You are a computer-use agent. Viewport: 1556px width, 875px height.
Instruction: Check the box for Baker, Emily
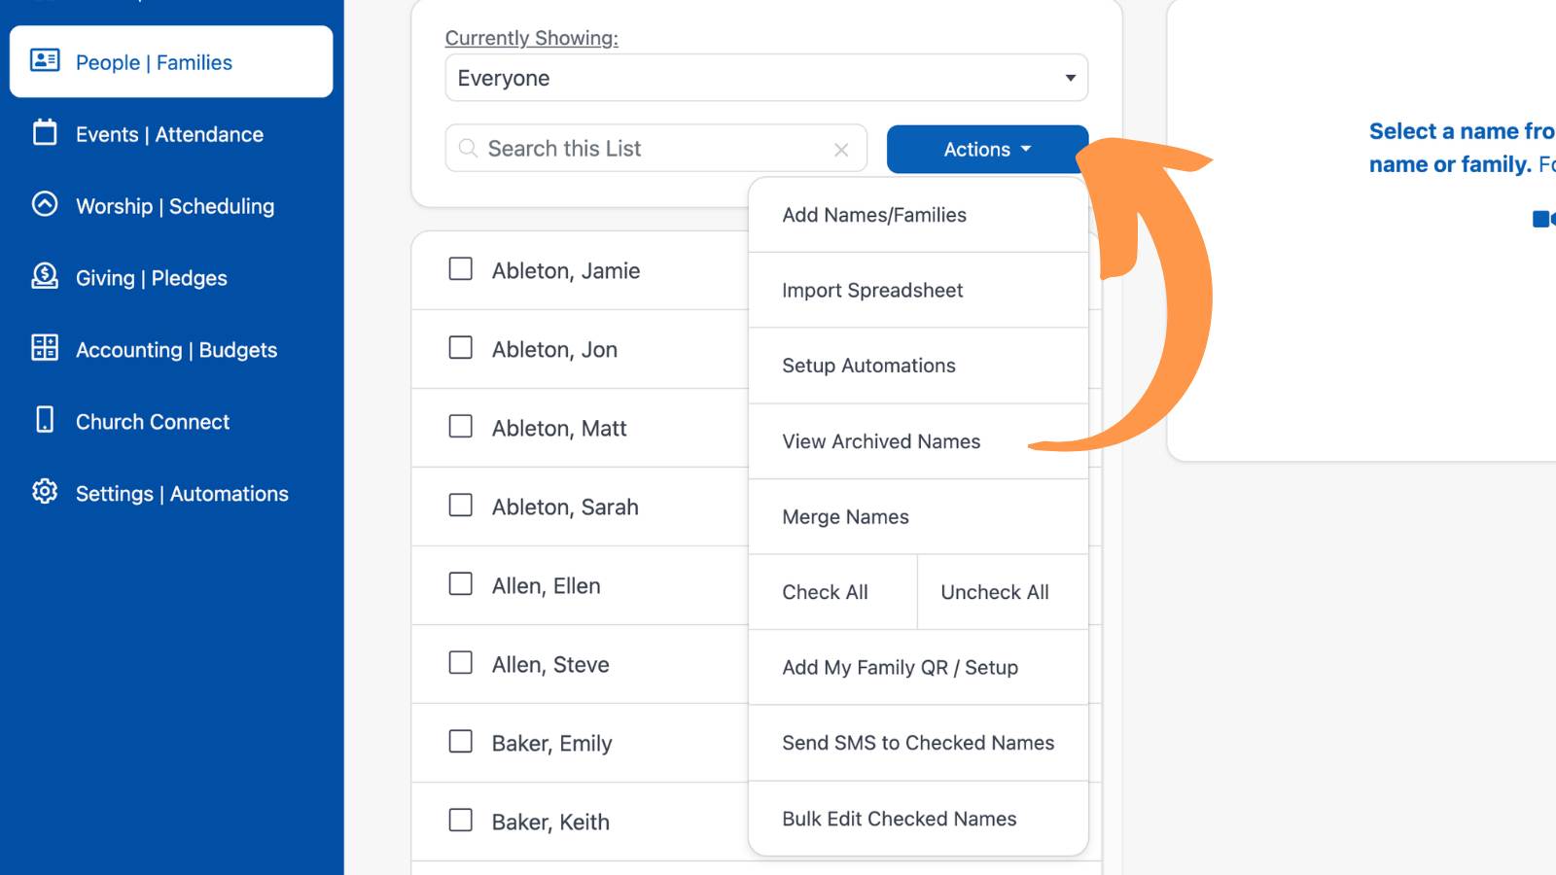461,742
